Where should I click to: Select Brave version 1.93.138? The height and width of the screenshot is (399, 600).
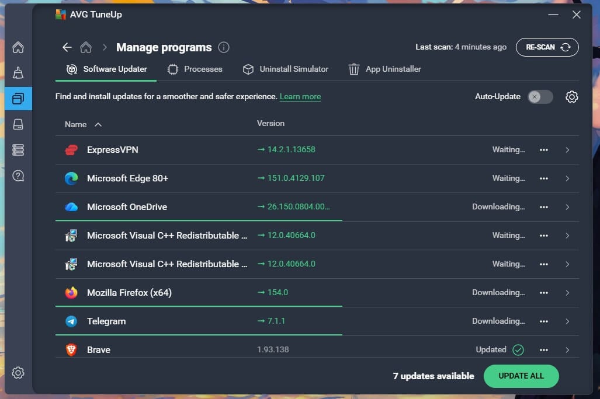(x=273, y=349)
